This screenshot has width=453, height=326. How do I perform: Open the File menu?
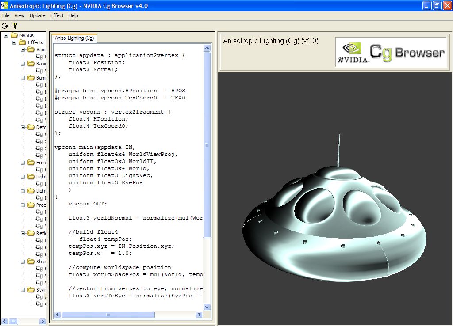(6, 15)
